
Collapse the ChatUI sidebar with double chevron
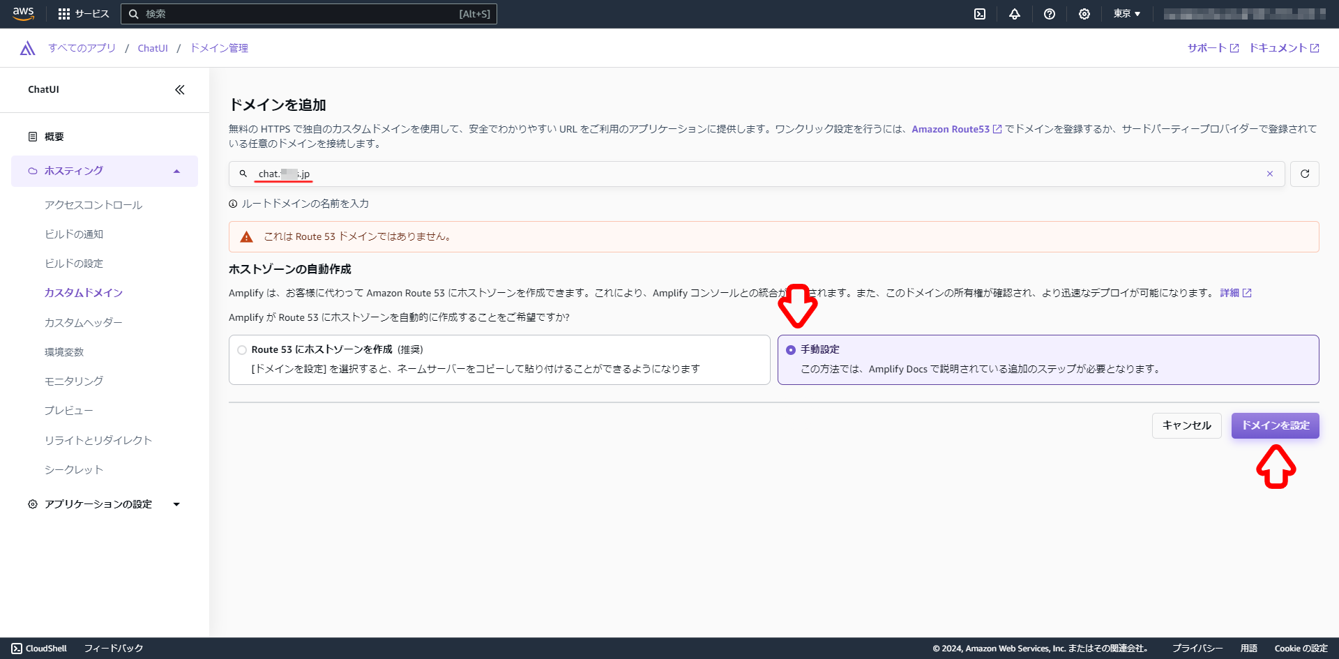180,90
